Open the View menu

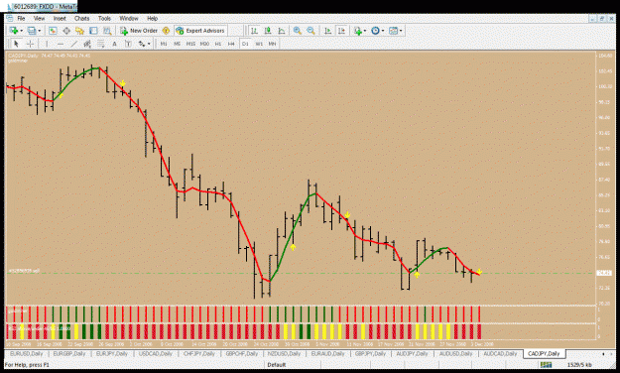(39, 18)
